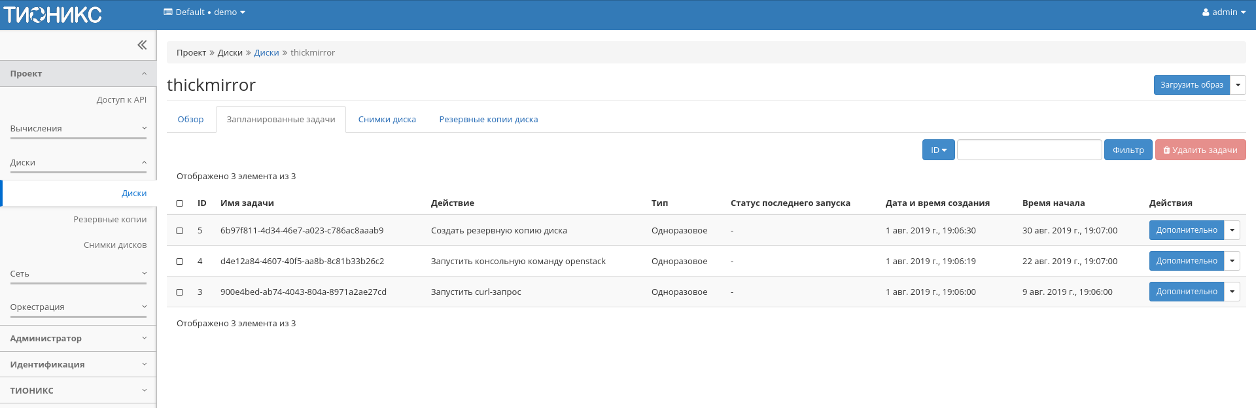Open action caret for task 3
This screenshot has height=408, width=1256.
[1232, 292]
